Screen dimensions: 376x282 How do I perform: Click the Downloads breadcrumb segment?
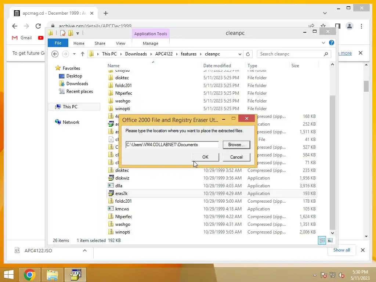[136, 54]
